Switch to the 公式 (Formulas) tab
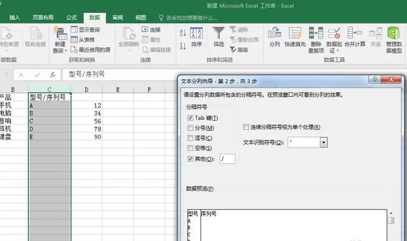The height and width of the screenshot is (241, 407). click(71, 18)
